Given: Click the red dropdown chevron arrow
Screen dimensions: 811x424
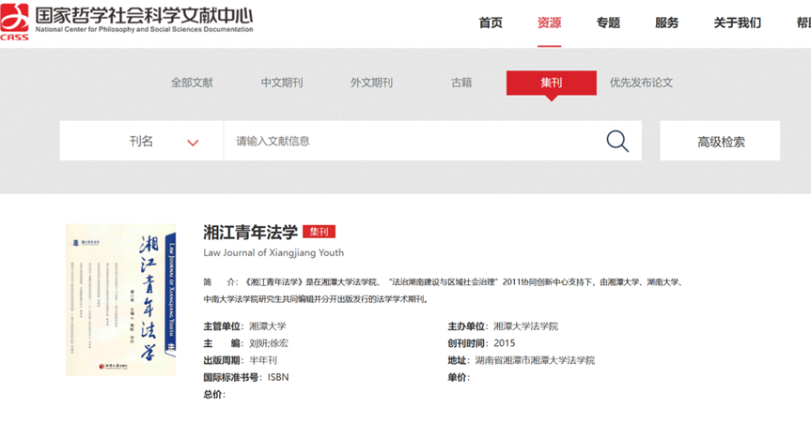Looking at the screenshot, I should pos(193,143).
